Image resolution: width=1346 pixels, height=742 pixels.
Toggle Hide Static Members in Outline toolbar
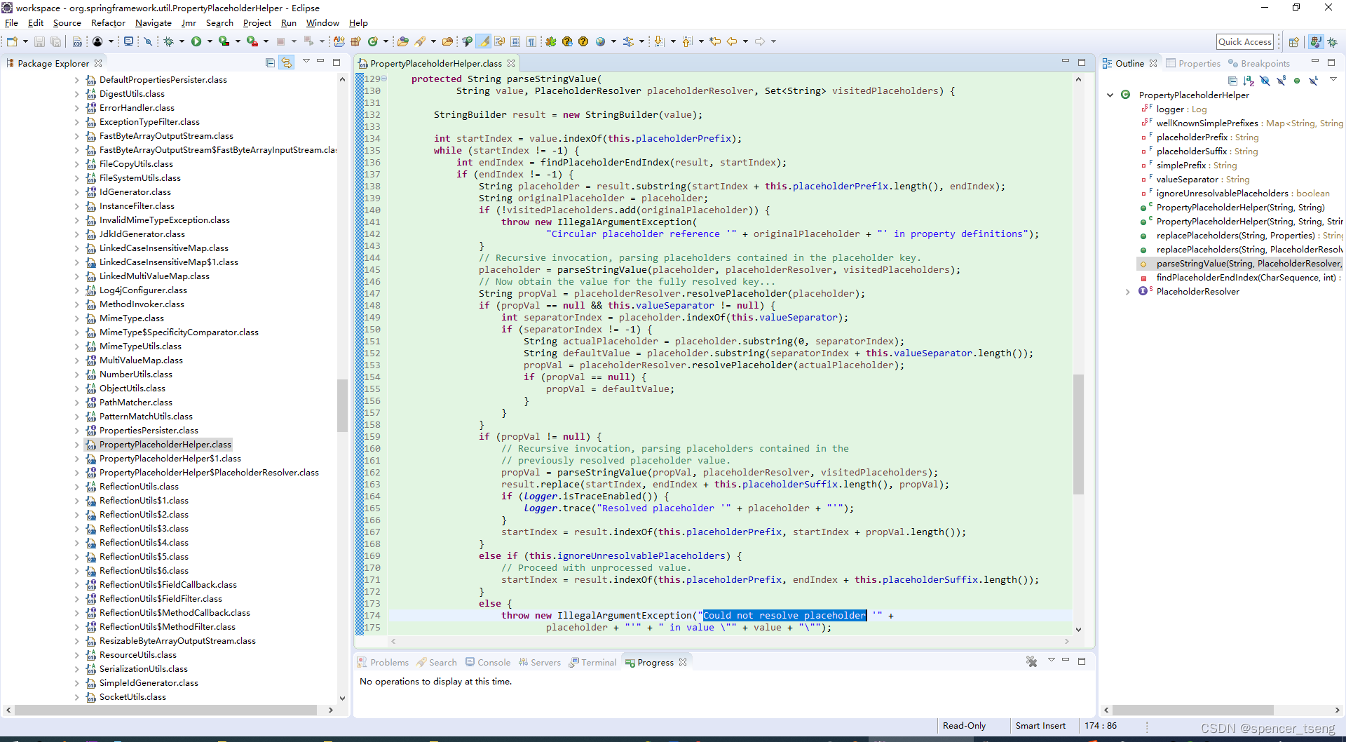[x=1281, y=81]
